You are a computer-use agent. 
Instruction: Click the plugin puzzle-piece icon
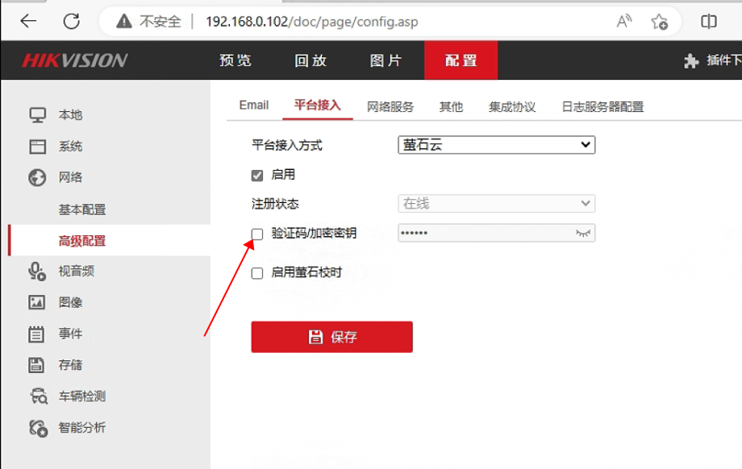(x=691, y=61)
